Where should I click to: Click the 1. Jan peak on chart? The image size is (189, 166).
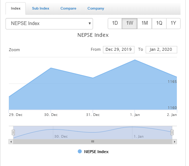(x=135, y=60)
